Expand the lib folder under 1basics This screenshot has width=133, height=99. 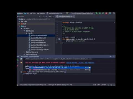[27, 33]
